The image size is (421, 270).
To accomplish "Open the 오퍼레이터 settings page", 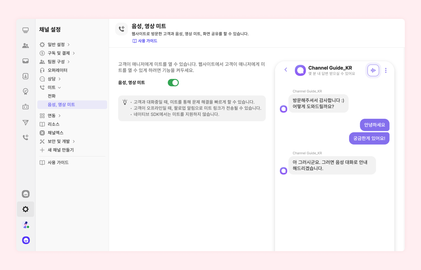I will pyautogui.click(x=57, y=70).
